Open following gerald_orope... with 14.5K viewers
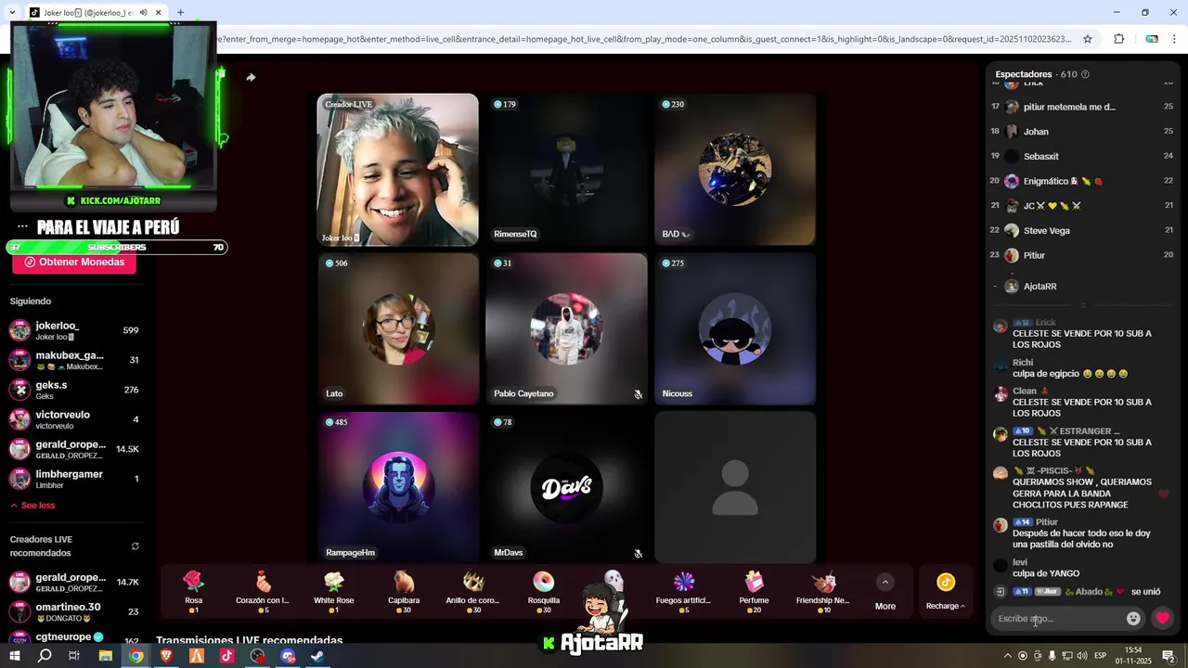This screenshot has width=1188, height=668. point(74,449)
